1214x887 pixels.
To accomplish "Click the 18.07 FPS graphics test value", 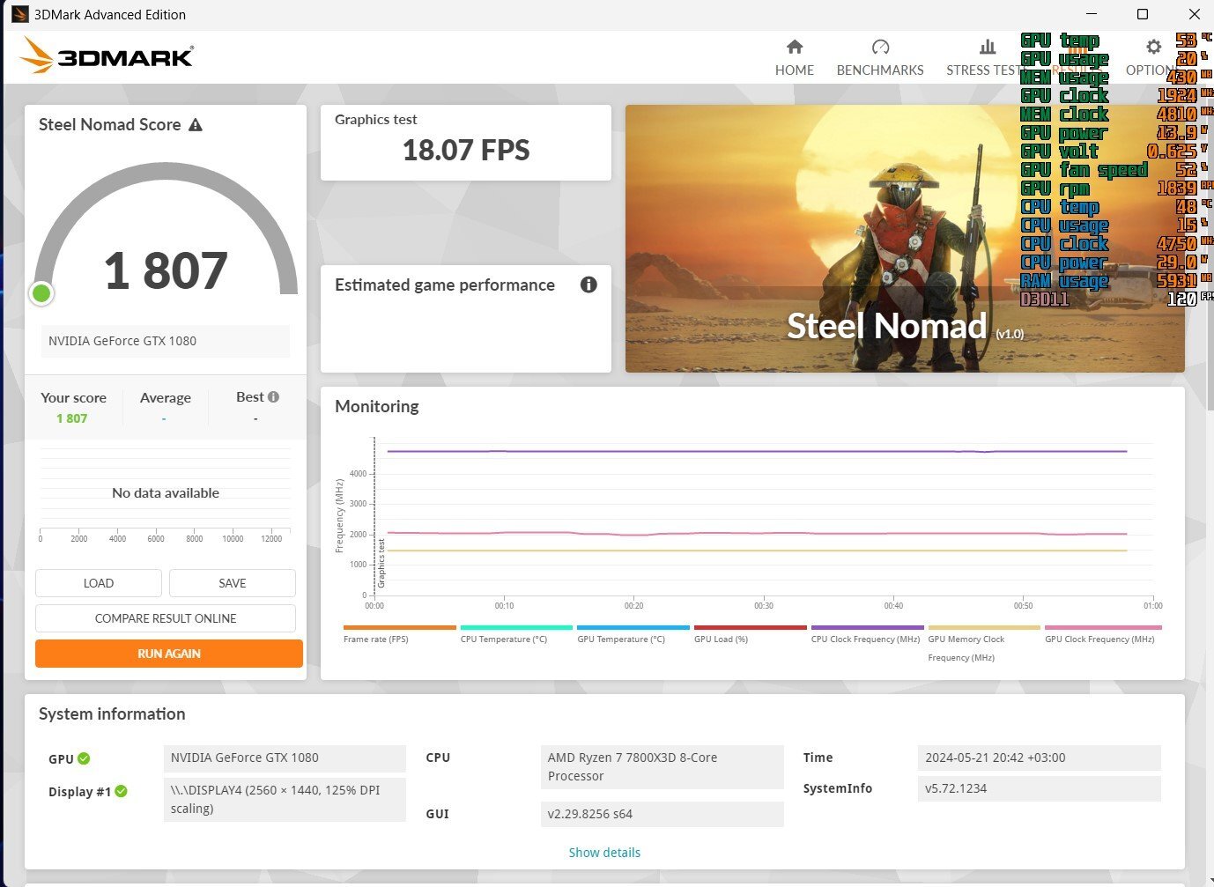I will 466,151.
